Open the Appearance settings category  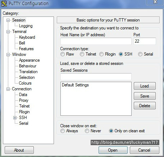29,60
